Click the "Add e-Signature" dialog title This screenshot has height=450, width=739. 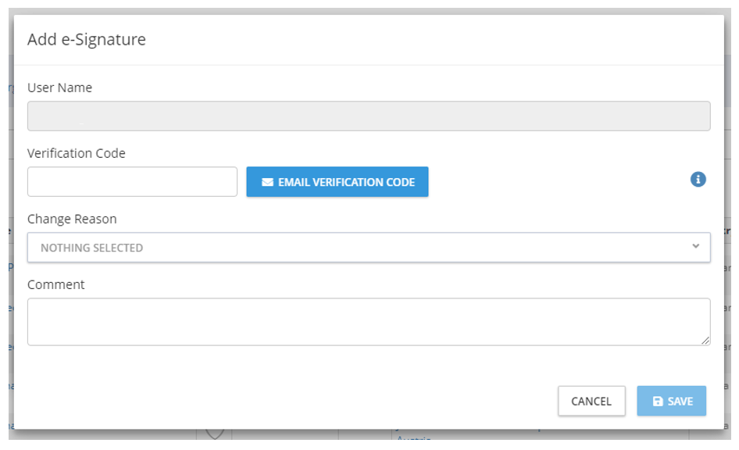[87, 39]
